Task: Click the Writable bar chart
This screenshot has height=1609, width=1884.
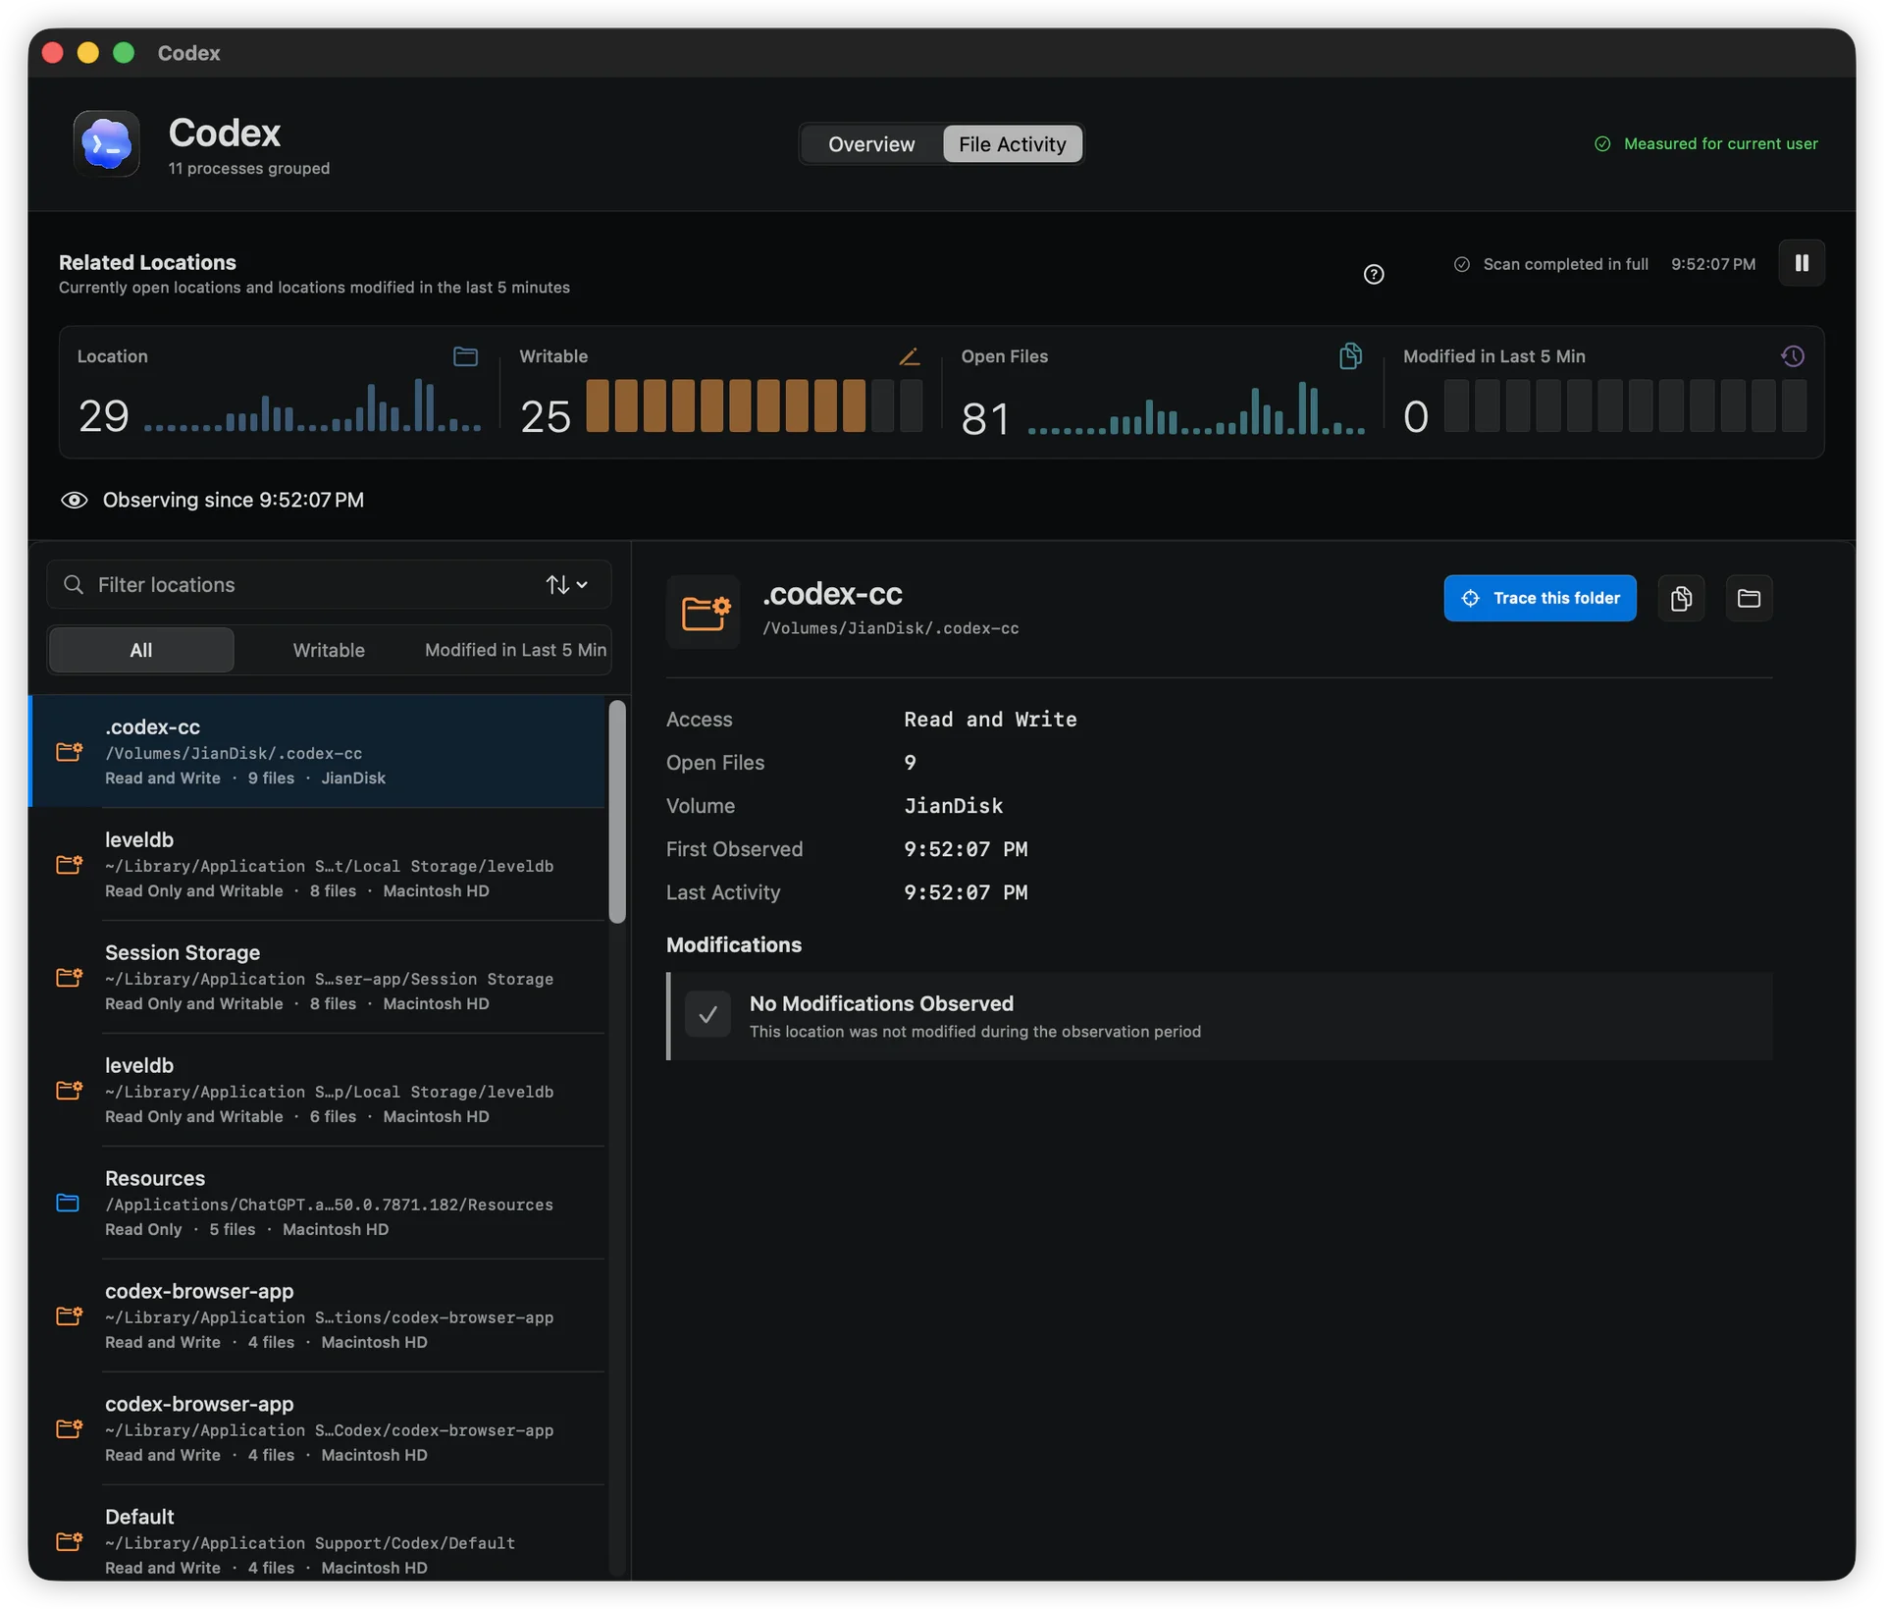Action: 754,405
